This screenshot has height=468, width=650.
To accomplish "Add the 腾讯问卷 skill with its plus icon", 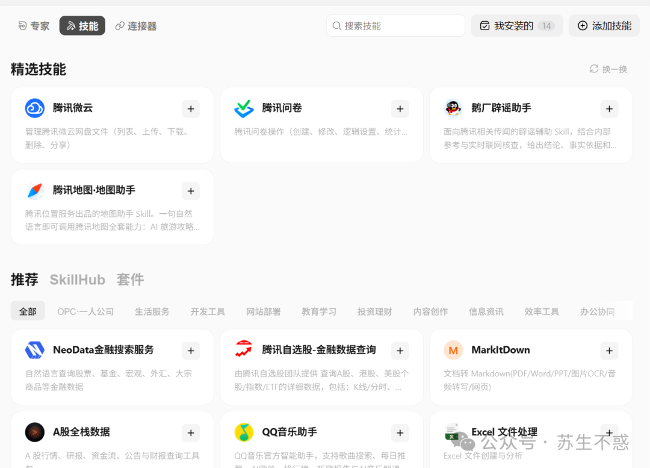I will click(x=400, y=108).
